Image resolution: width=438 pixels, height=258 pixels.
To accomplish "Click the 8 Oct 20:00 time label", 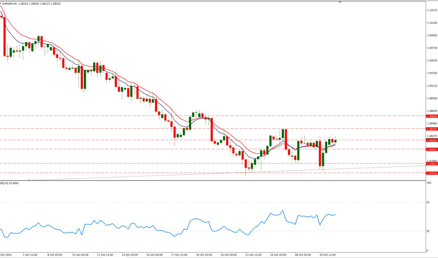I will (x=55, y=255).
